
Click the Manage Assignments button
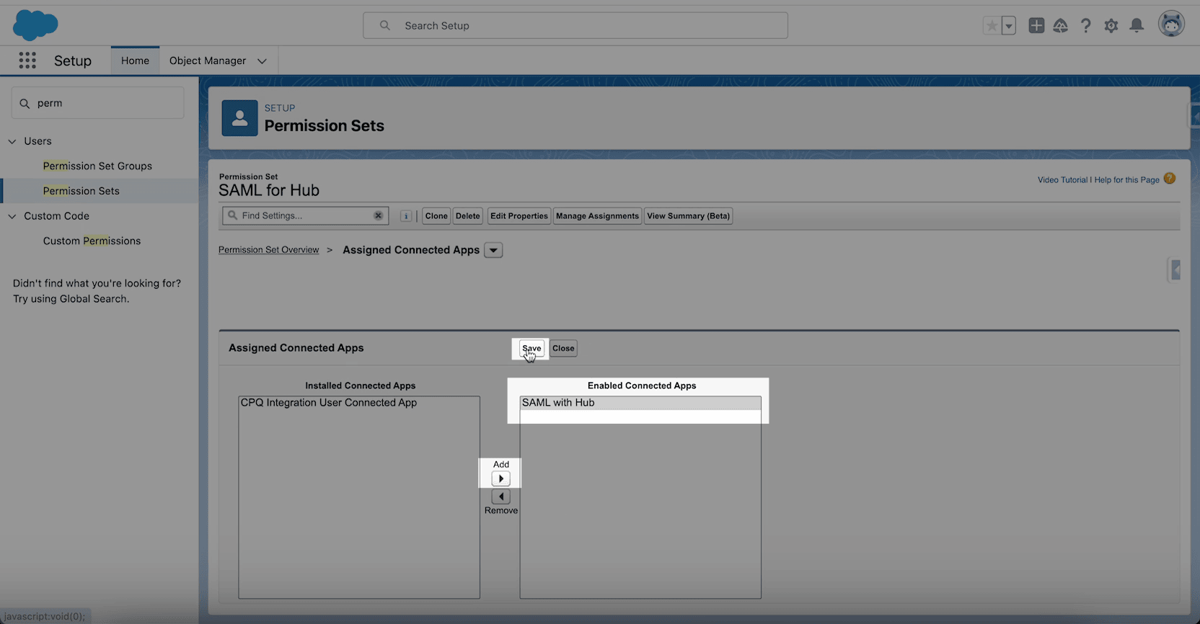click(597, 216)
